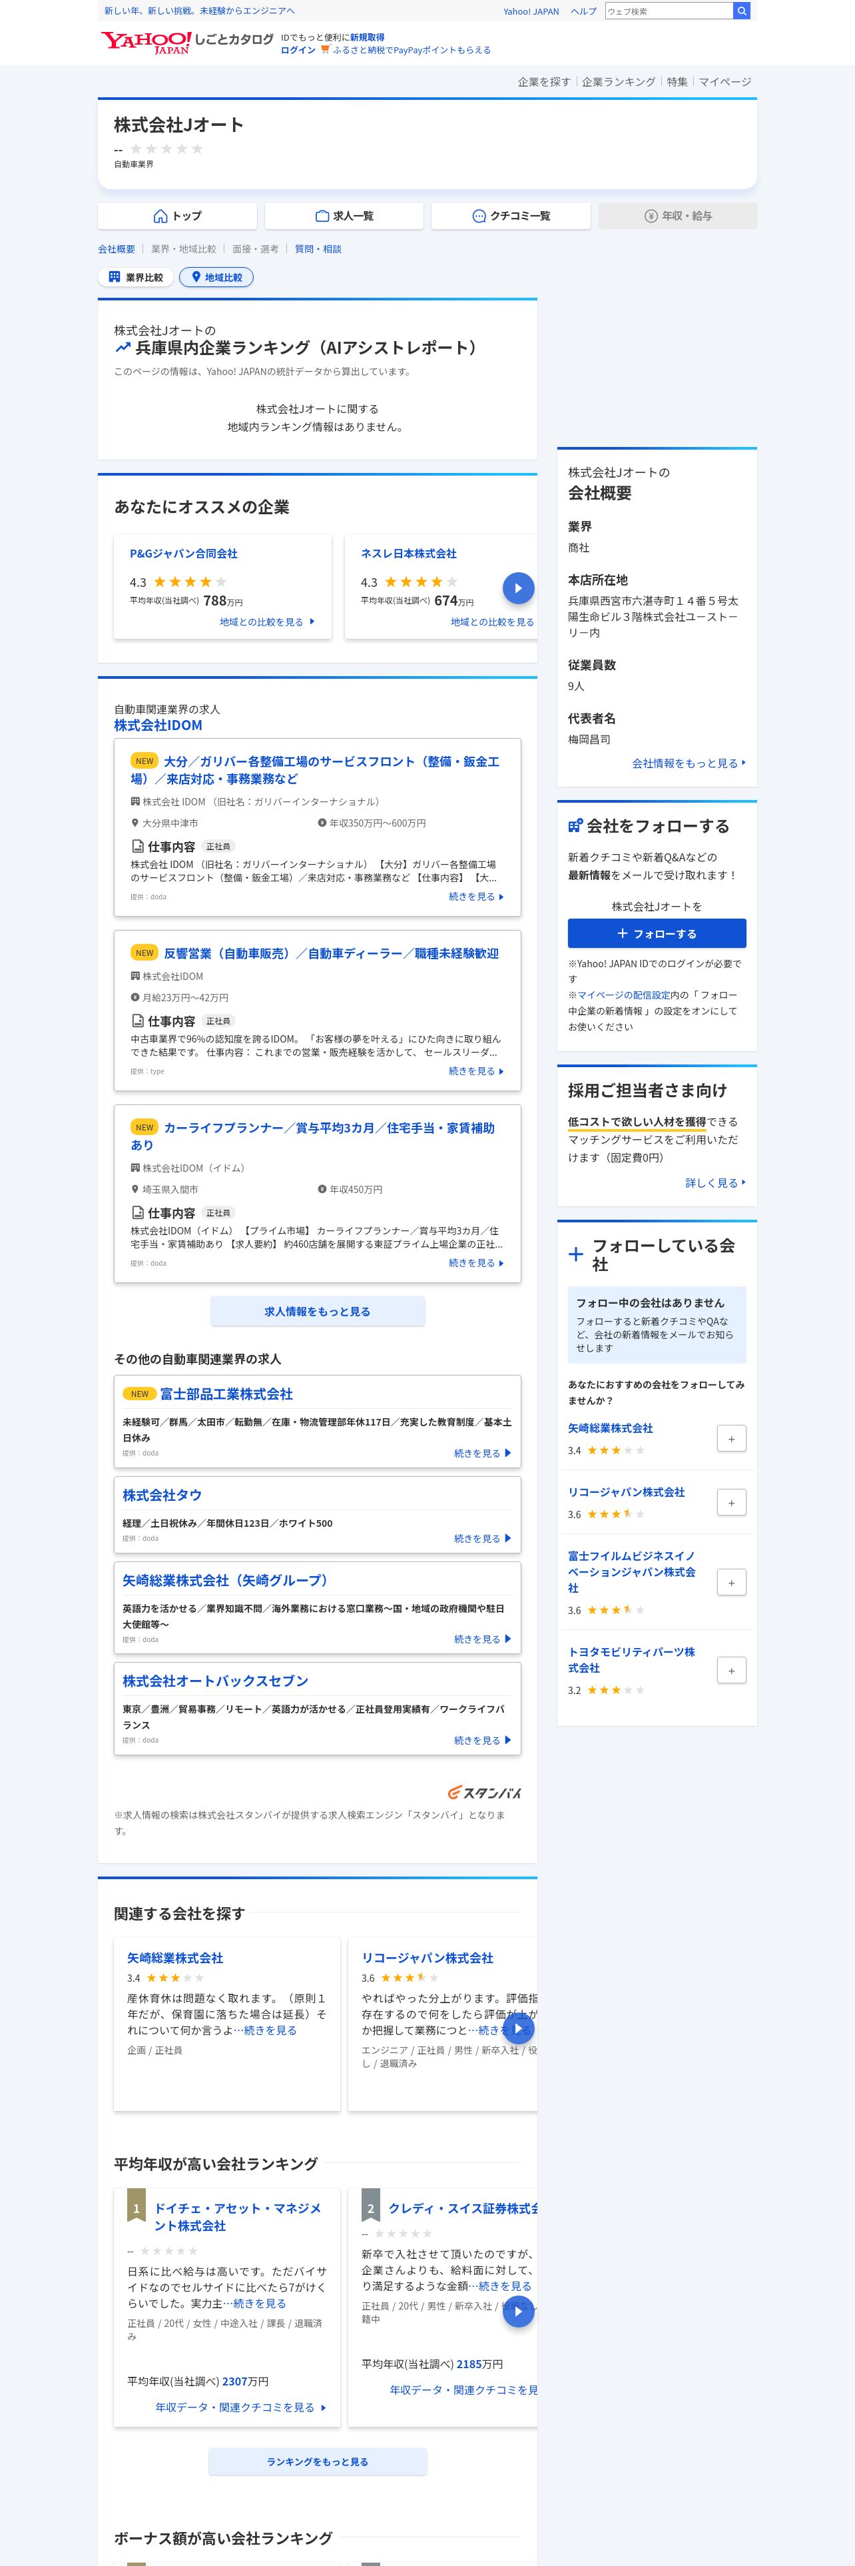The image size is (855, 2566).
Task: Click the trend chart icon beside ランキング heading
Action: pos(123,348)
